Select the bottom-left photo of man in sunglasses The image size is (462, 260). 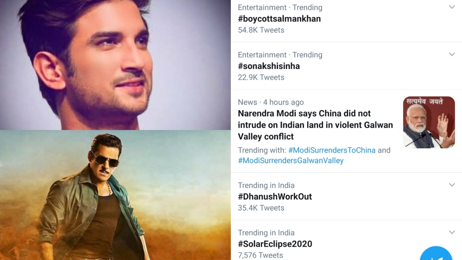coord(115,195)
